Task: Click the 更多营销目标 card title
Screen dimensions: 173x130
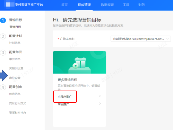Action: pyautogui.click(x=67, y=80)
